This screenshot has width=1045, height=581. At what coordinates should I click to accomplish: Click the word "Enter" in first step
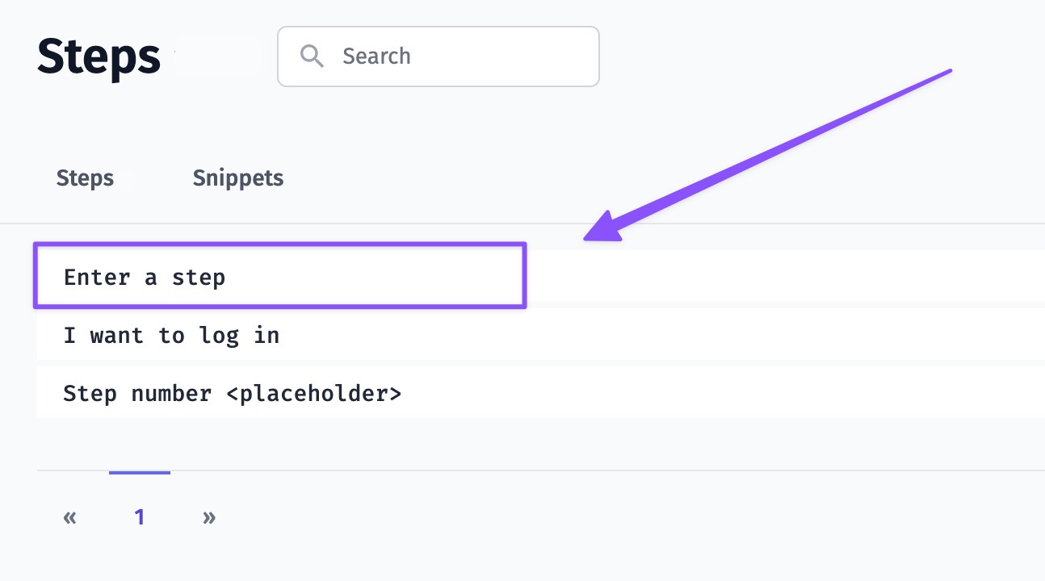coord(97,277)
